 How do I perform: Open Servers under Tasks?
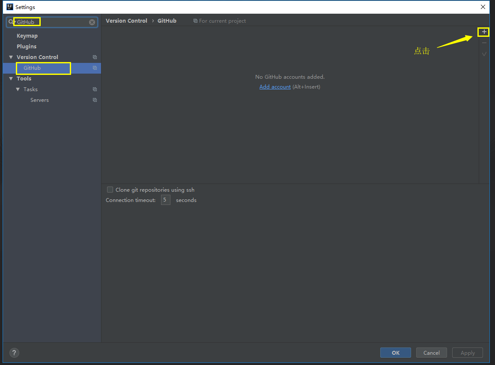(x=39, y=100)
